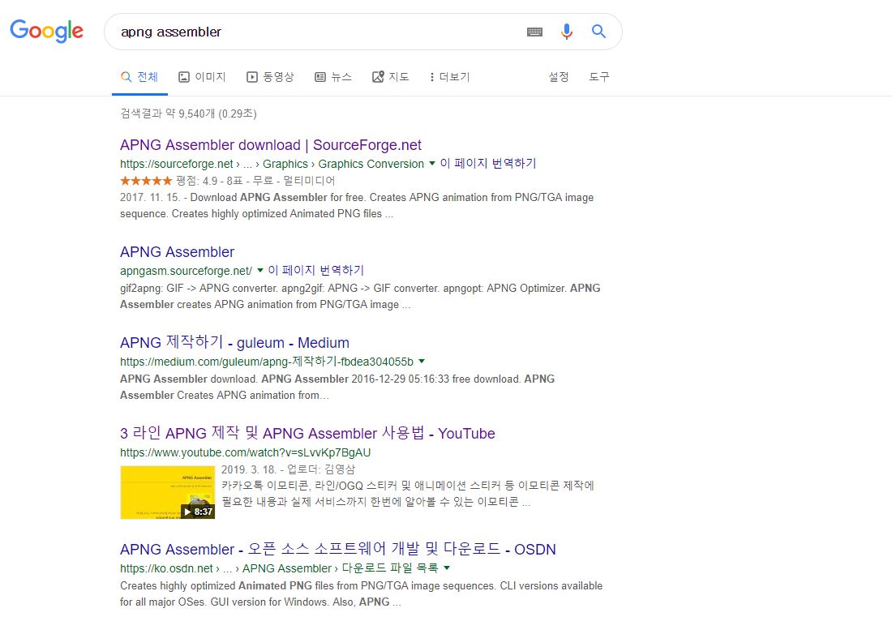This screenshot has height=634, width=892.
Task: Expand dropdown arrow next to apngasm.sourceforge.net/
Action: (x=260, y=271)
